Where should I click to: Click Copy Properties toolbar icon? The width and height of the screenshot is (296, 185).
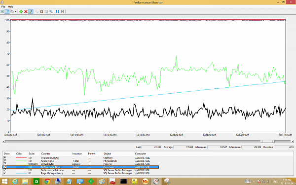37,11
